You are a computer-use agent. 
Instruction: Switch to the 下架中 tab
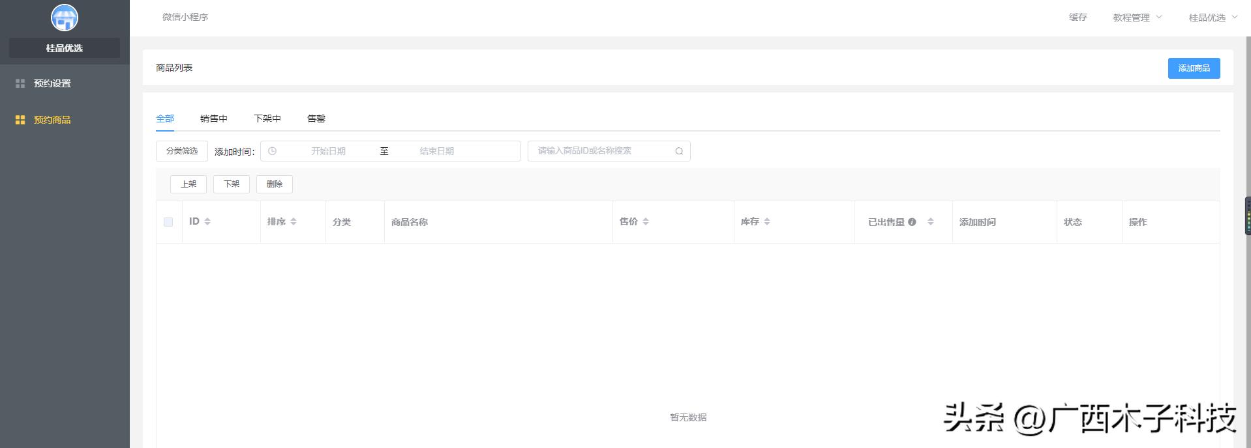pyautogui.click(x=267, y=119)
